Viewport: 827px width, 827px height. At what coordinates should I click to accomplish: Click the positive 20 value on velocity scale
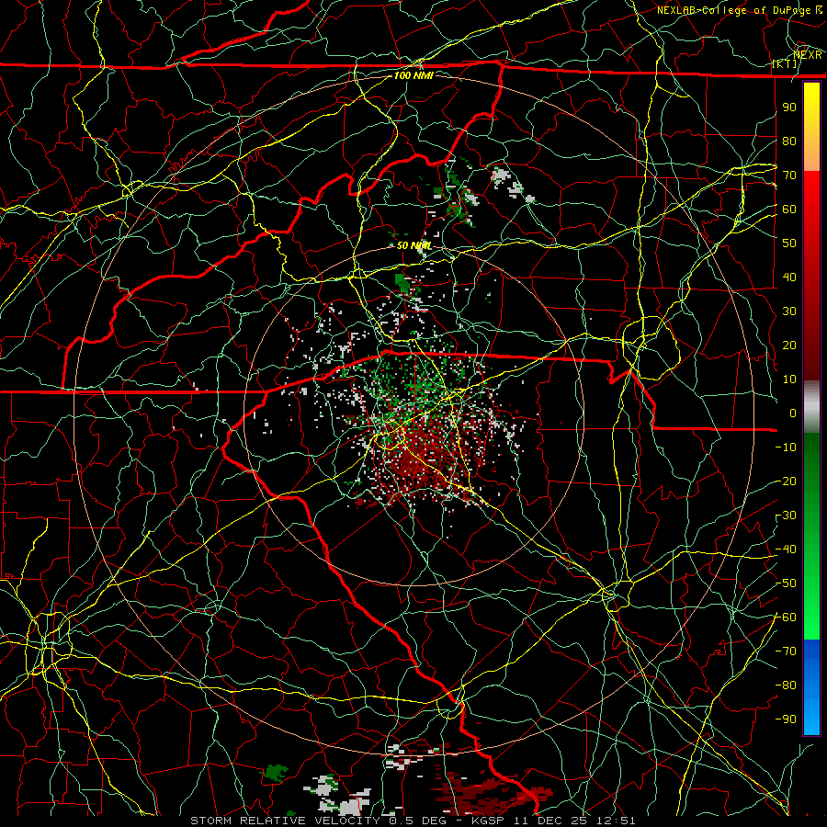tap(789, 345)
